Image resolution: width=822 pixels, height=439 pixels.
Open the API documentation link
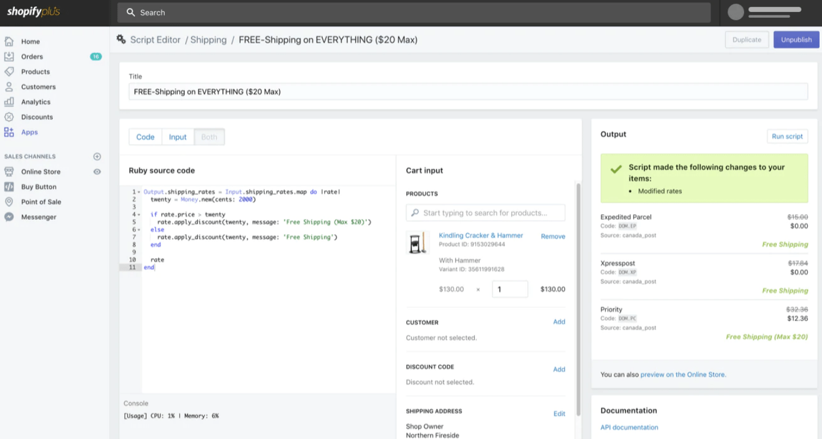point(629,427)
